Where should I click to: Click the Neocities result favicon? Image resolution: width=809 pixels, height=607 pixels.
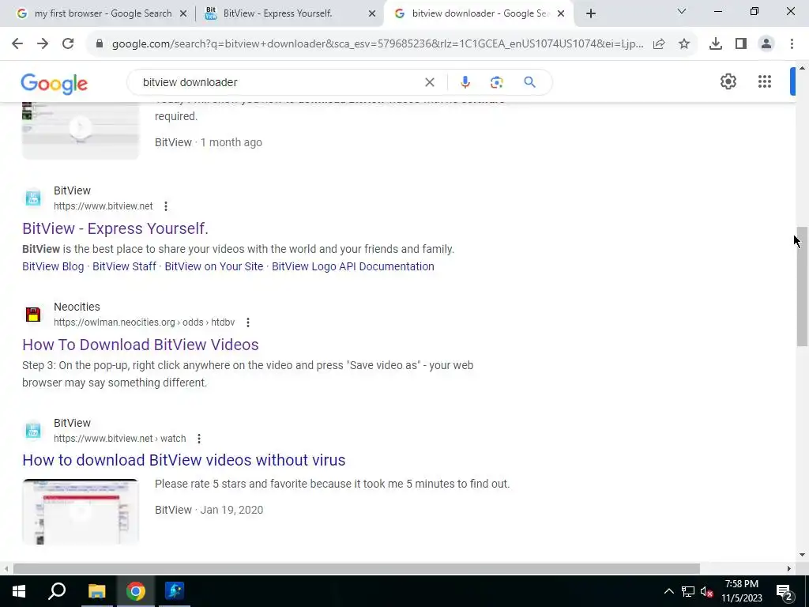(33, 315)
